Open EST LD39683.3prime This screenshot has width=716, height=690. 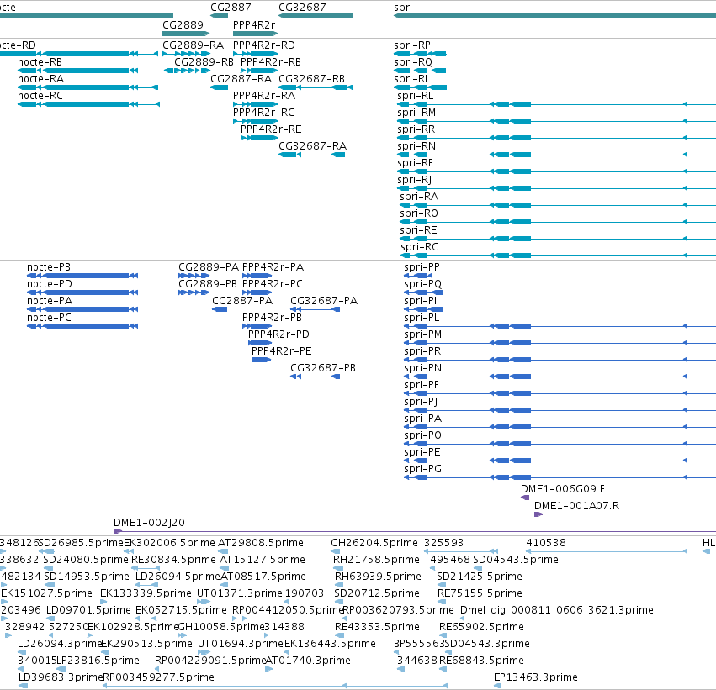61,677
